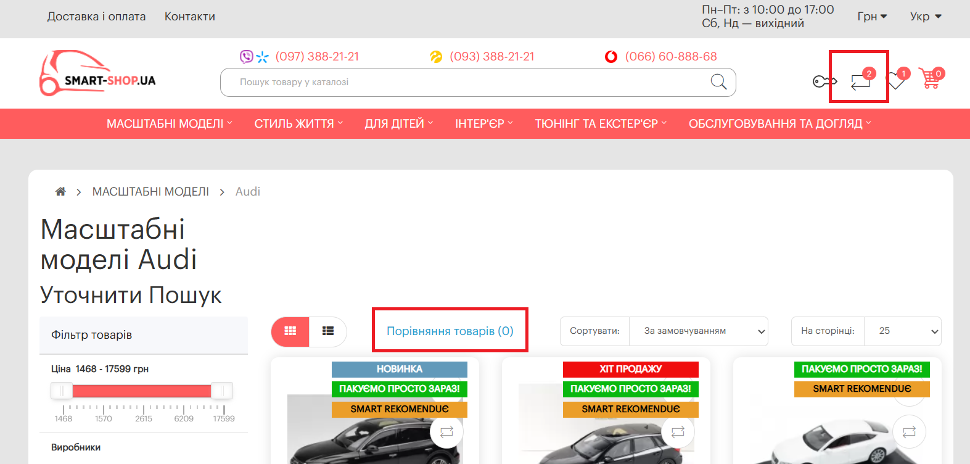
Task: Click the 'Порівняння товарів (0)' link
Action: [450, 331]
